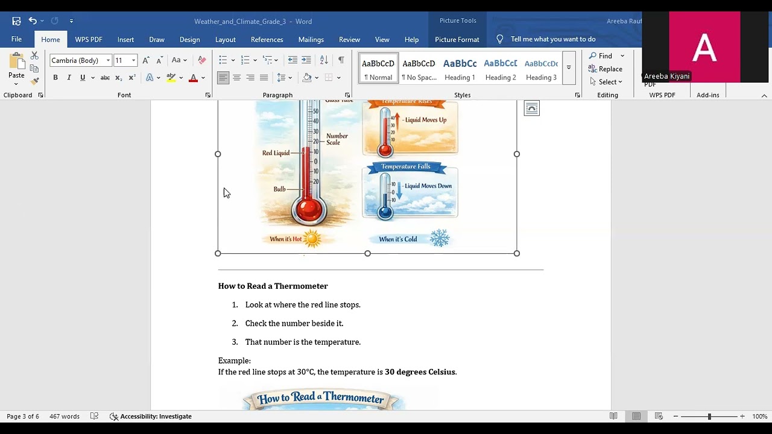Increase font size with grow button
772x434 pixels.
tap(146, 60)
